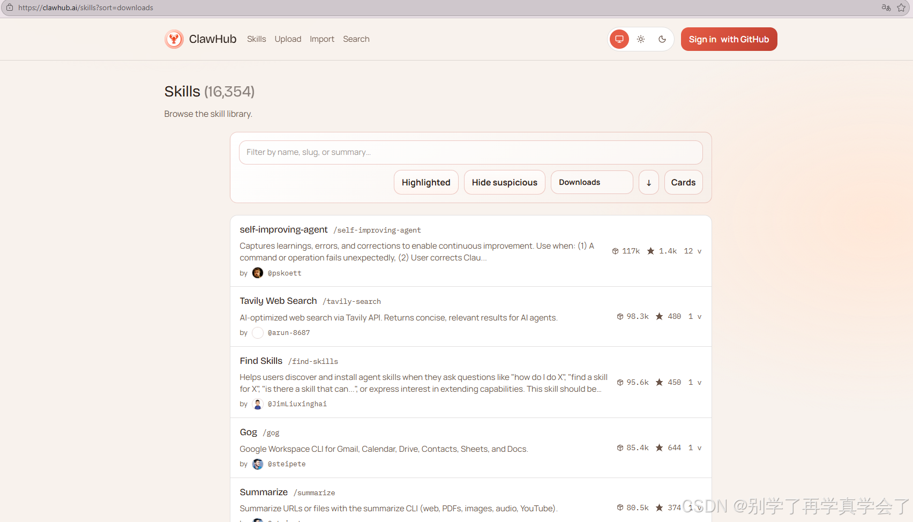Click the site security lock icon
The height and width of the screenshot is (522, 913).
click(x=10, y=8)
